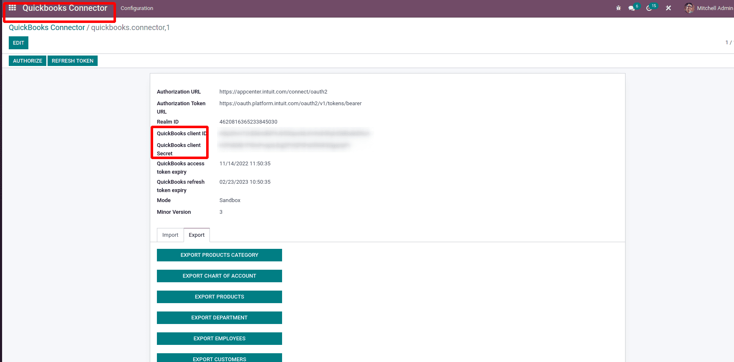Go to QuickBooks Connector breadcrumb
Viewport: 734px width, 362px height.
click(47, 28)
